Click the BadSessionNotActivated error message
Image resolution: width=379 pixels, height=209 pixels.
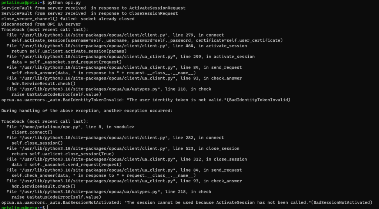point(187,202)
